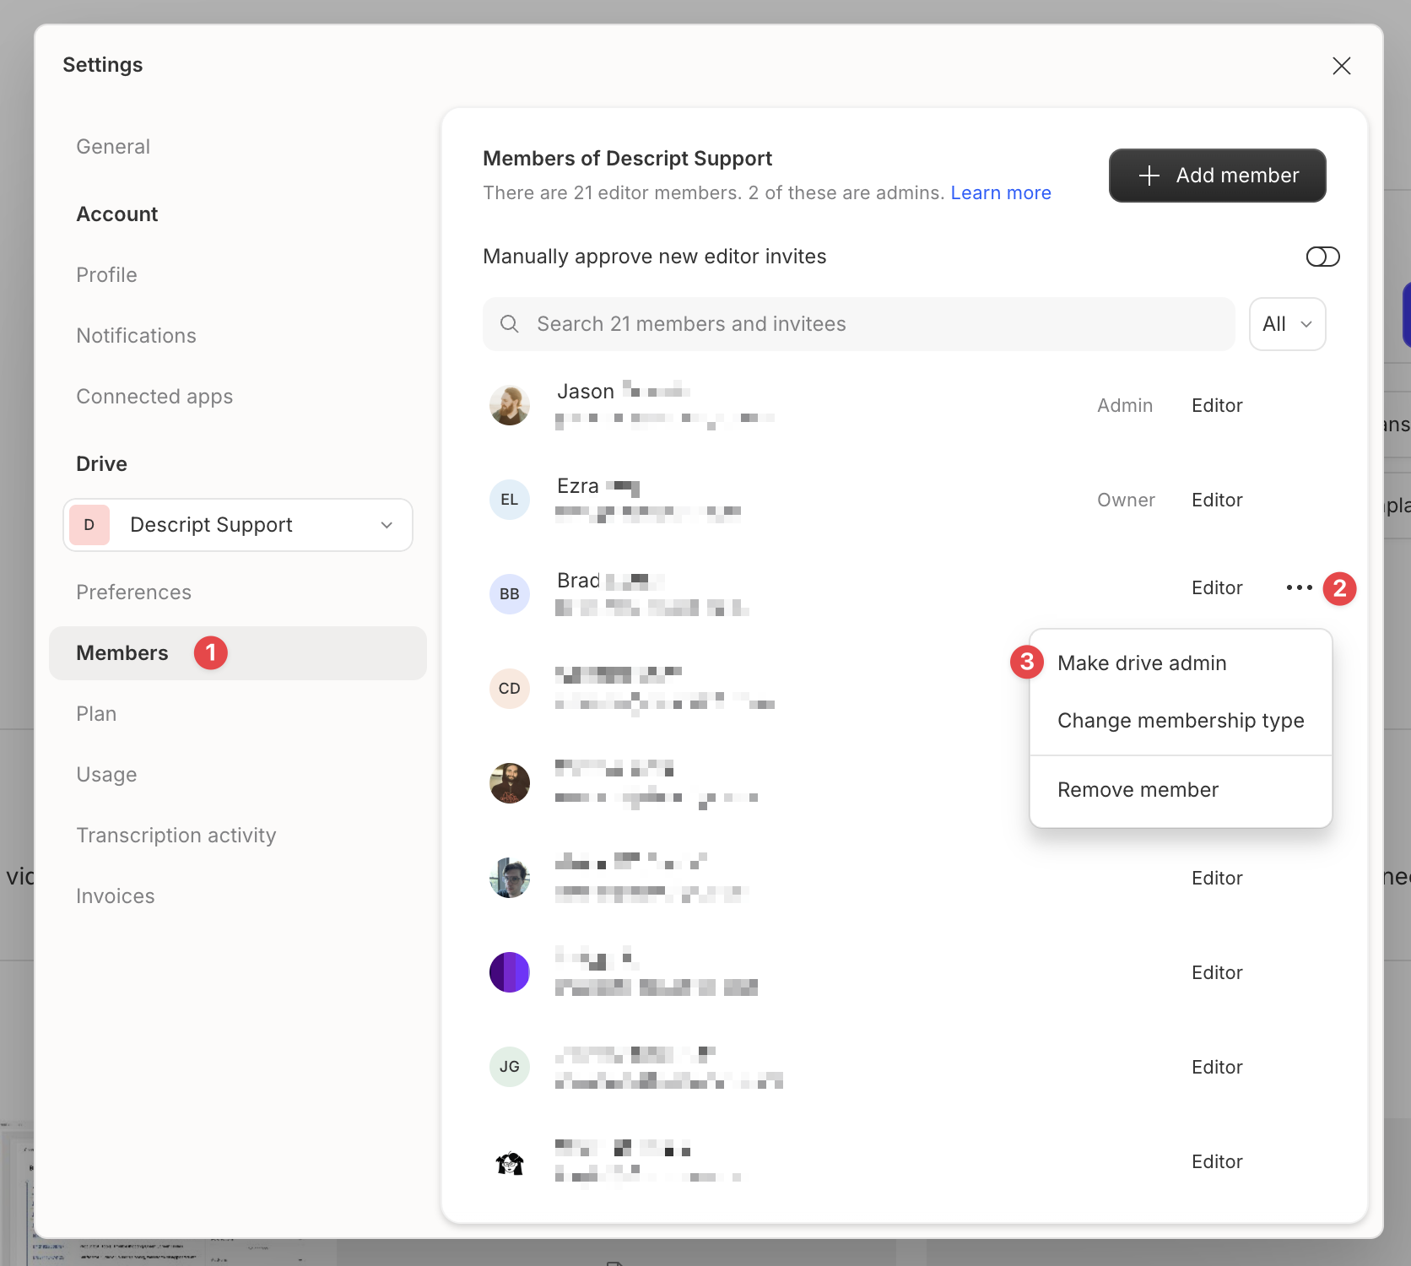This screenshot has height=1266, width=1411.
Task: Click the CD initials avatar
Action: click(510, 689)
